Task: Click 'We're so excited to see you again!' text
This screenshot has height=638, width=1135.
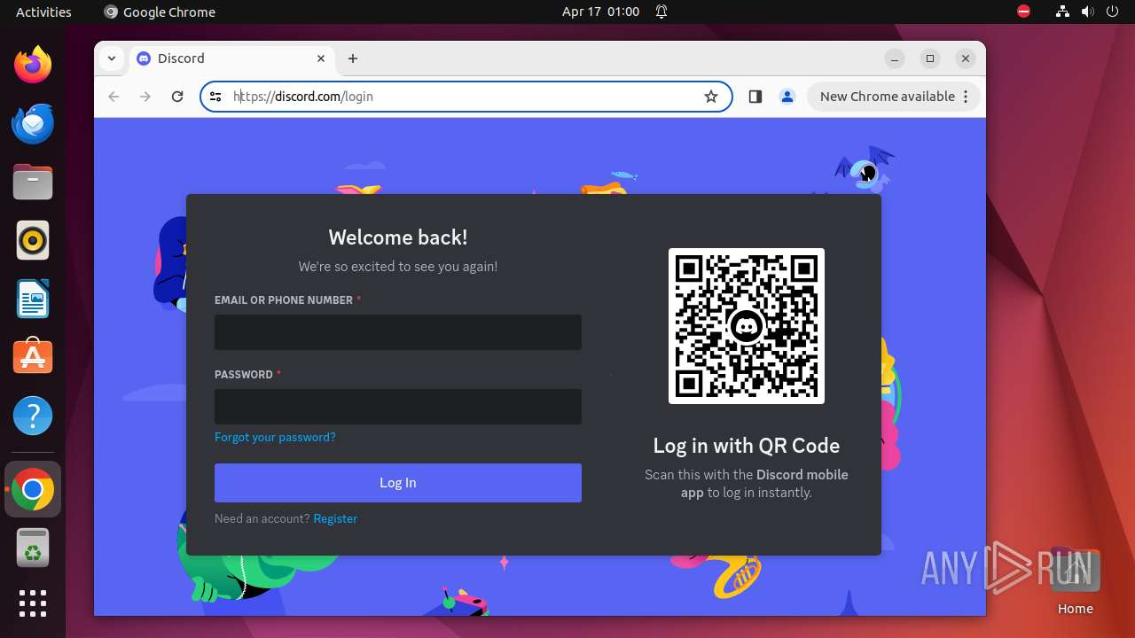Action: click(x=398, y=266)
